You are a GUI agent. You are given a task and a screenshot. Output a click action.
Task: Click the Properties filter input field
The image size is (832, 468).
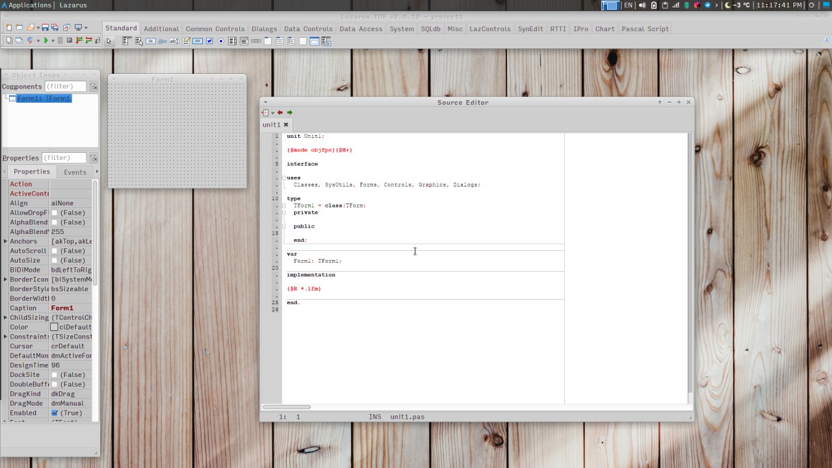[x=64, y=158]
